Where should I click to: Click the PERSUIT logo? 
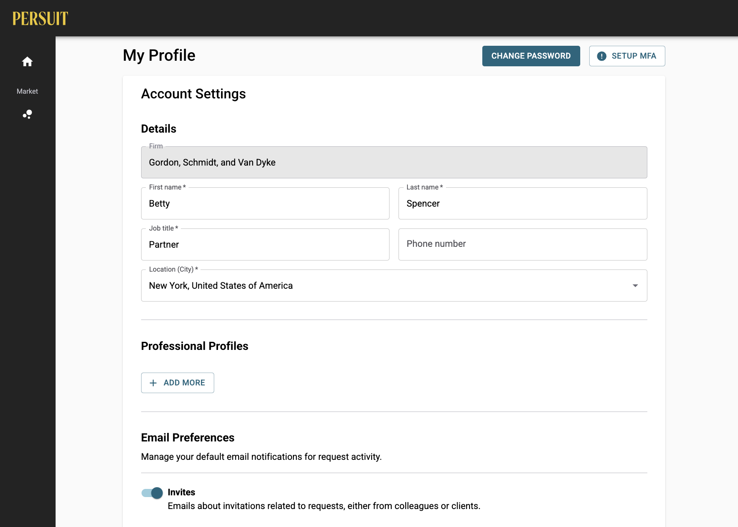click(x=40, y=18)
